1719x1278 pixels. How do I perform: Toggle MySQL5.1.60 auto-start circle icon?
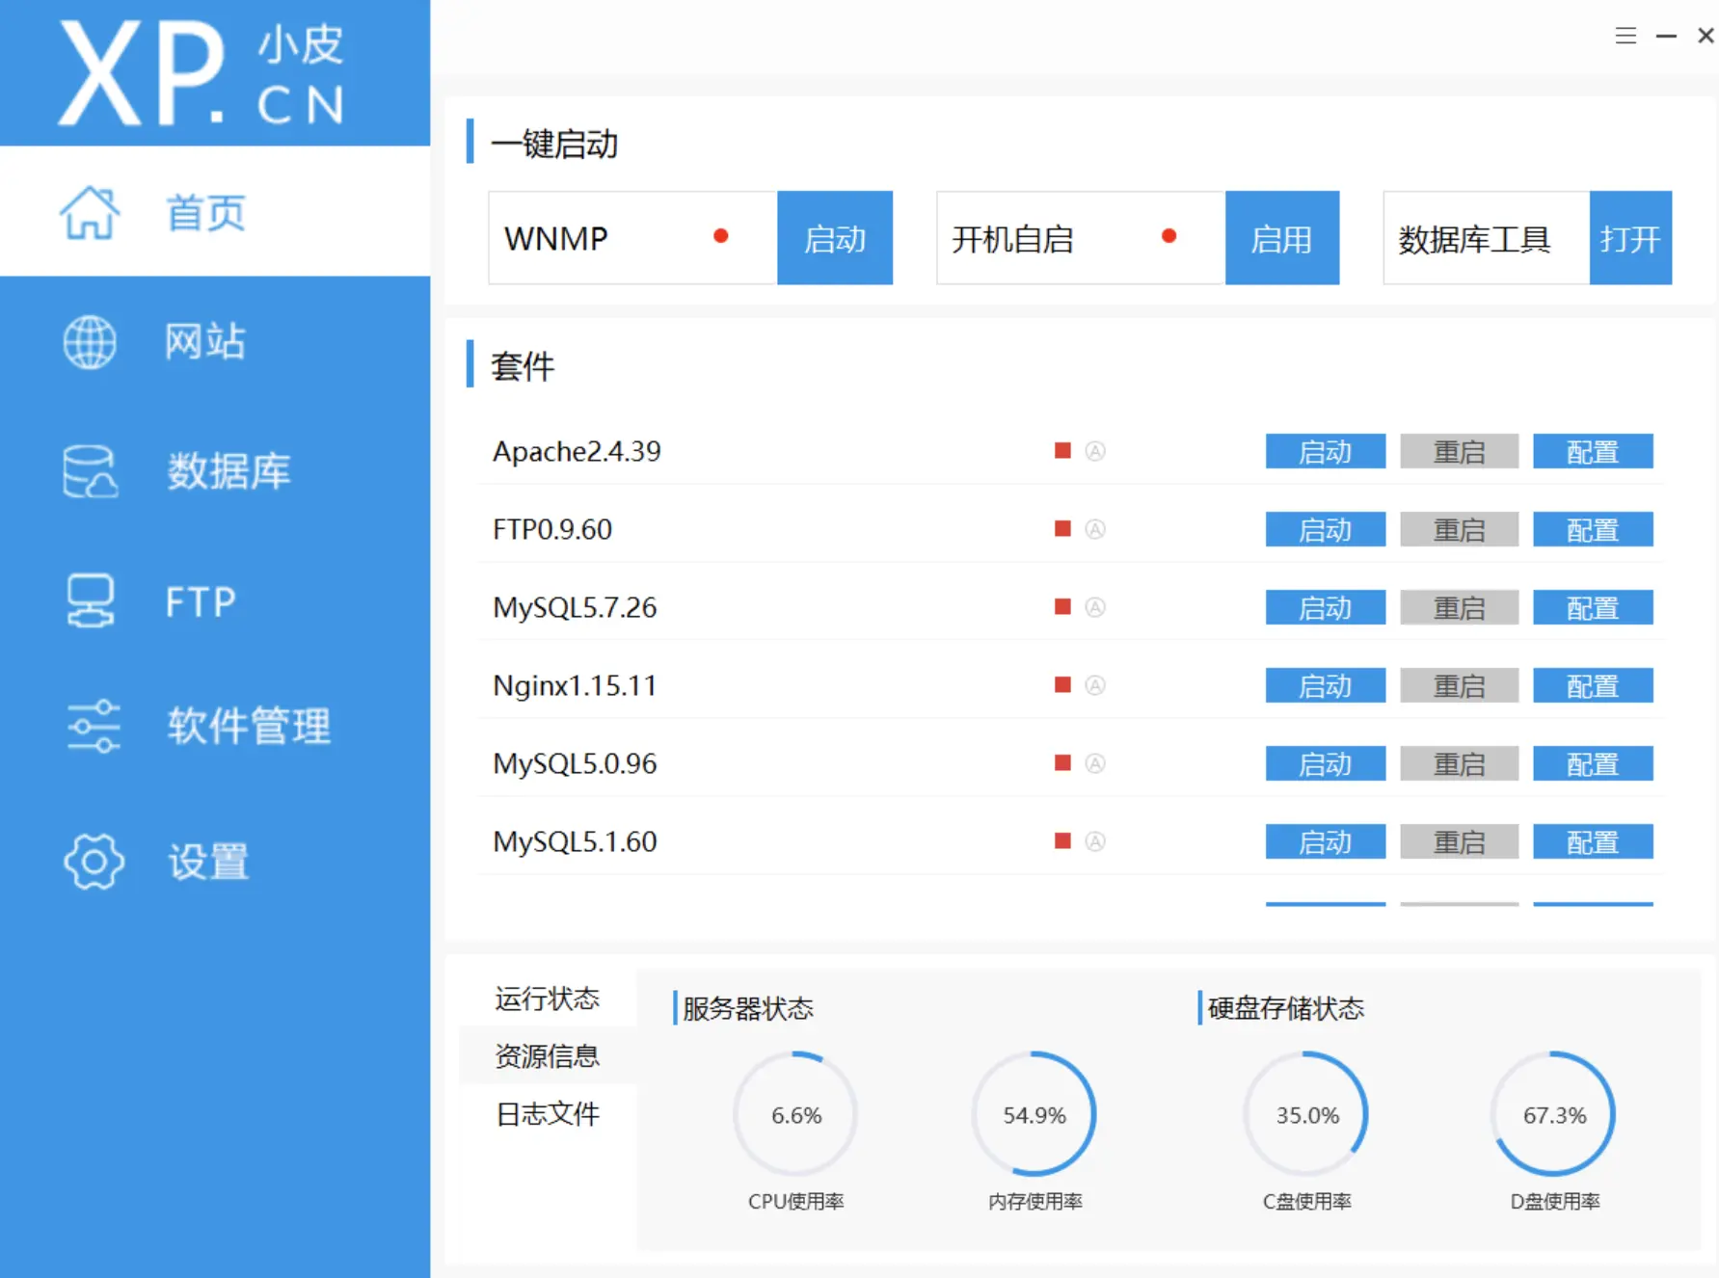1095,840
